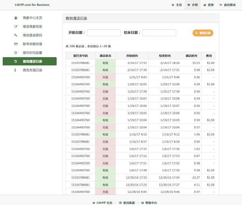This screenshot has width=242, height=205.
Task: Click start time 1/16/17 9:10
Action: click(138, 135)
